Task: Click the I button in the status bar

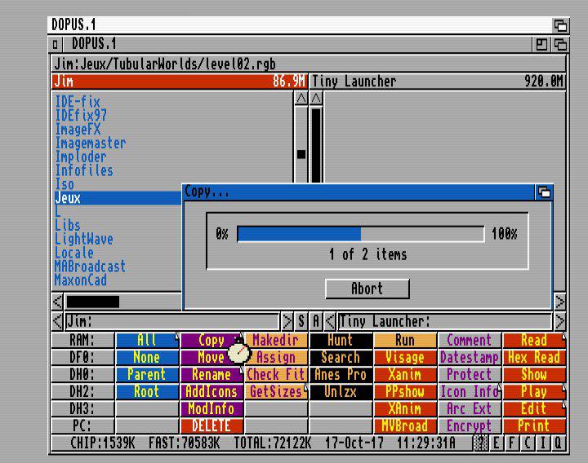Action: pos(543,443)
